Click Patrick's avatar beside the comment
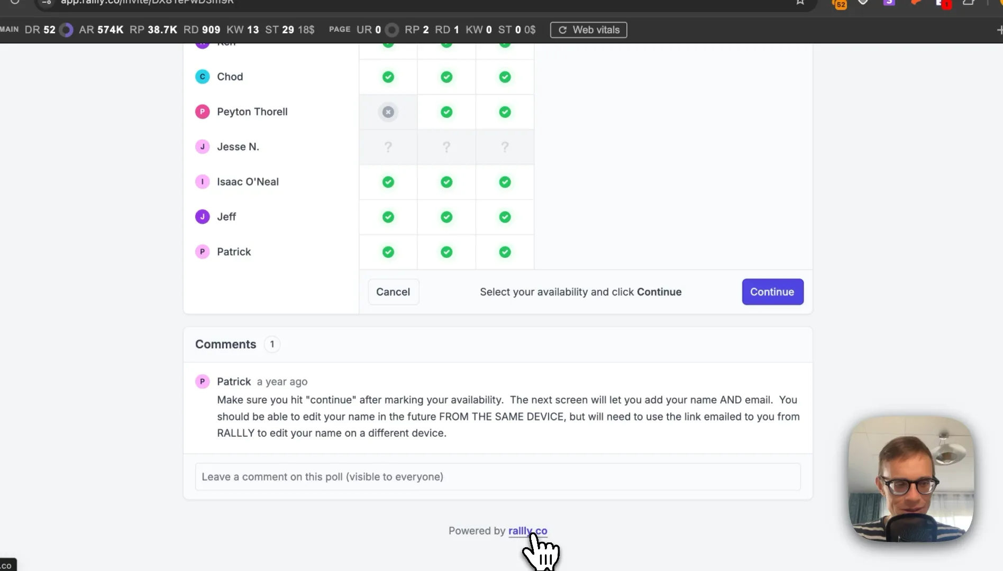 tap(202, 381)
